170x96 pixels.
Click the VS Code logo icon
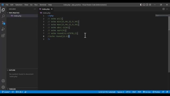(2, 5)
